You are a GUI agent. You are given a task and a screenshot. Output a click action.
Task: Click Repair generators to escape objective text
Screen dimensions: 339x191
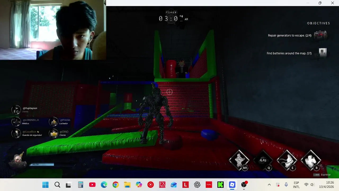[290, 35]
